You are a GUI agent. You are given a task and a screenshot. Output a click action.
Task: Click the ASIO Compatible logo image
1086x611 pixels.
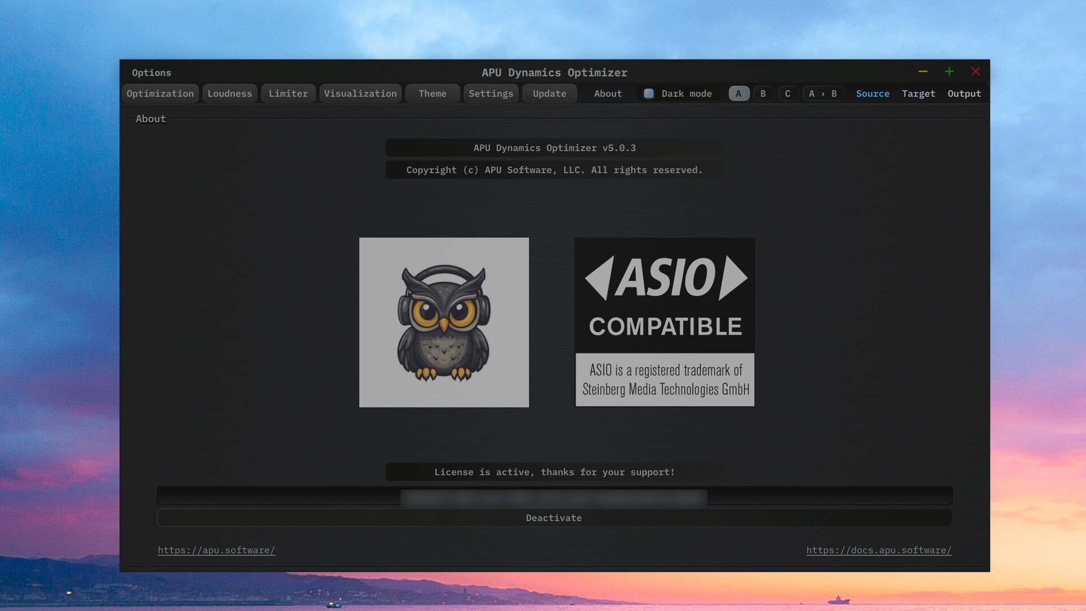(665, 322)
